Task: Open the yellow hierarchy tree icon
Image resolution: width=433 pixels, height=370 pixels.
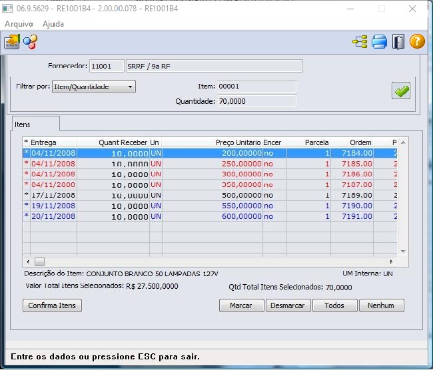Action: click(x=360, y=42)
